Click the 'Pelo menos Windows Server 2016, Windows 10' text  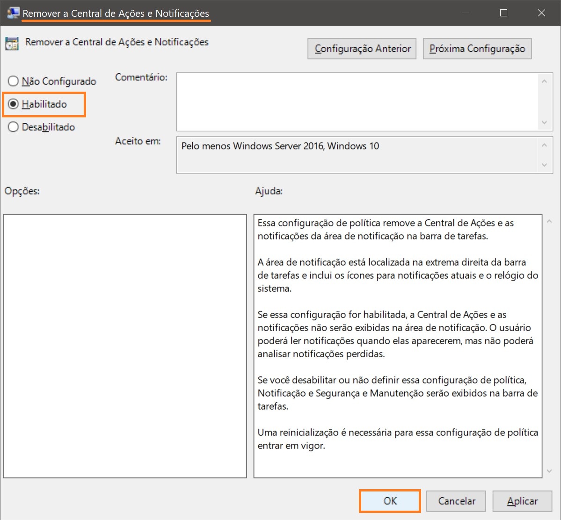[280, 146]
